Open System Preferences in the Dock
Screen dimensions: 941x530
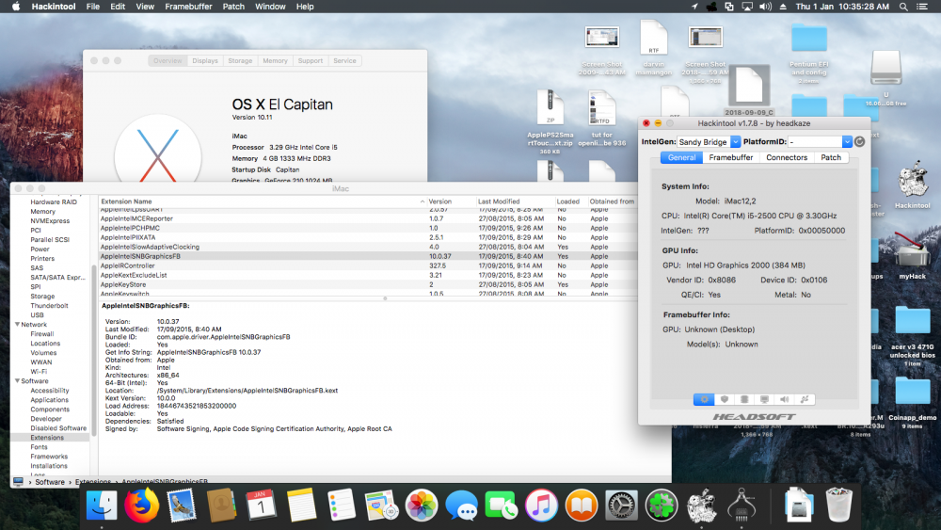pos(621,506)
